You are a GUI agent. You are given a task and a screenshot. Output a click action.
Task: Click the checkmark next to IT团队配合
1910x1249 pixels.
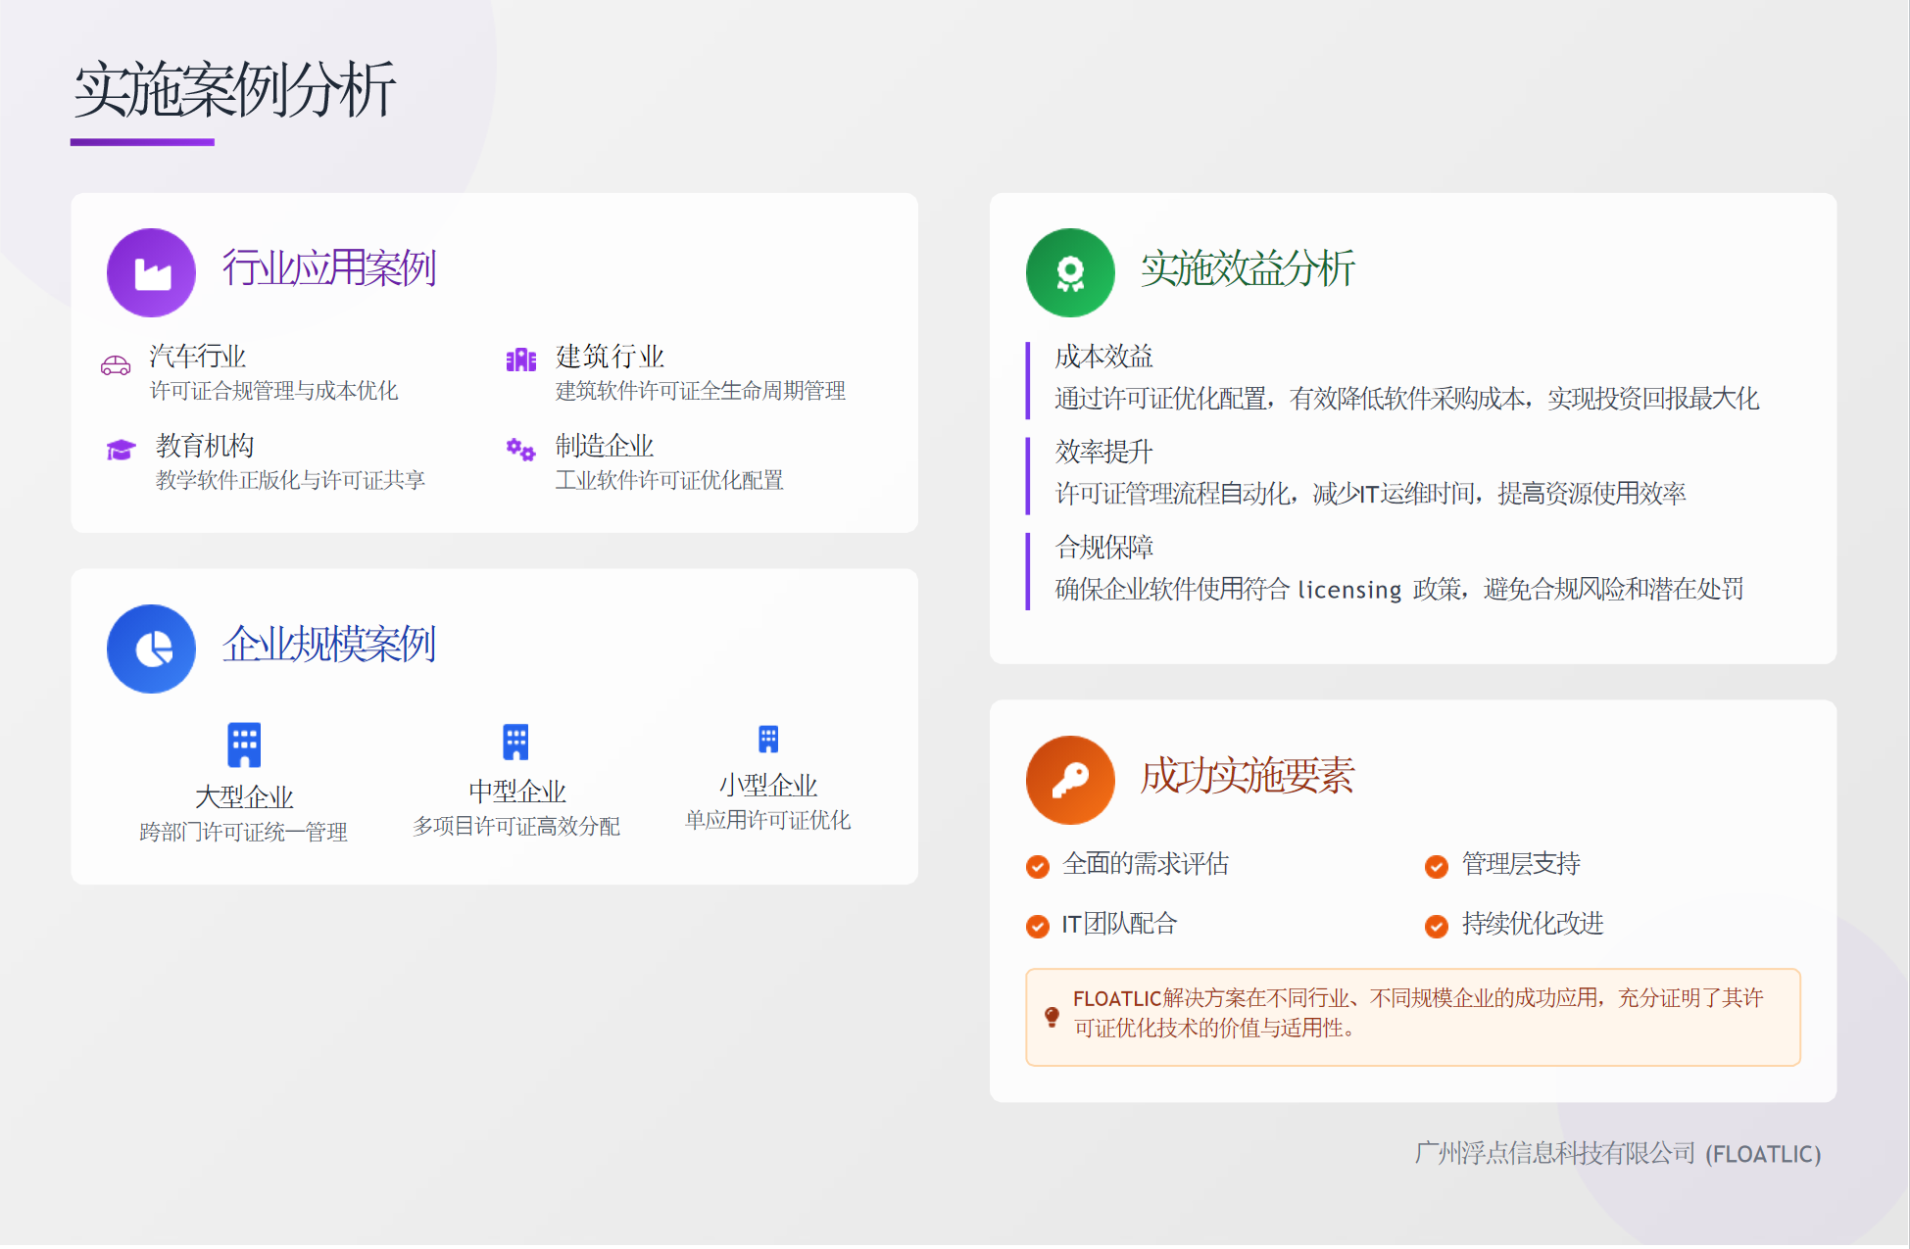1037,926
